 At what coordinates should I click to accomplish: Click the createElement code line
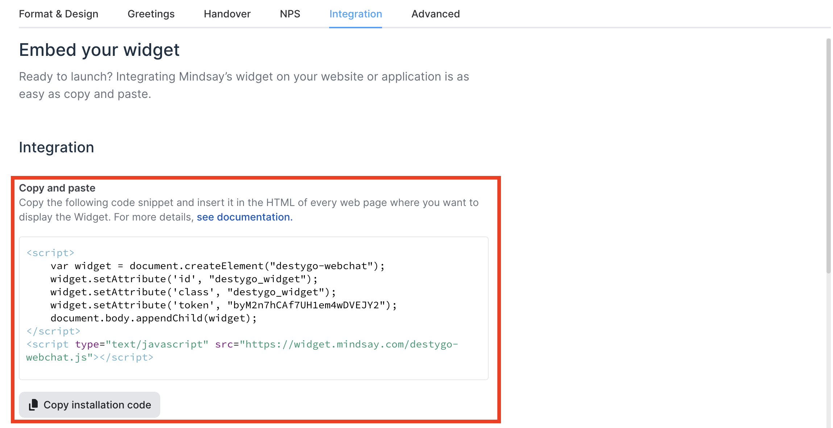tap(217, 266)
